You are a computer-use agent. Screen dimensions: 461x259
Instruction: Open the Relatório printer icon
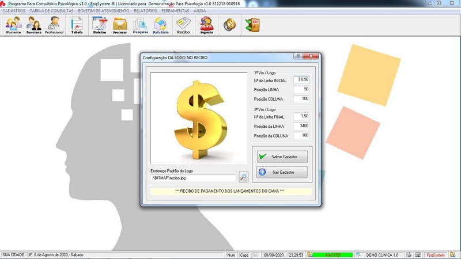pos(161,25)
